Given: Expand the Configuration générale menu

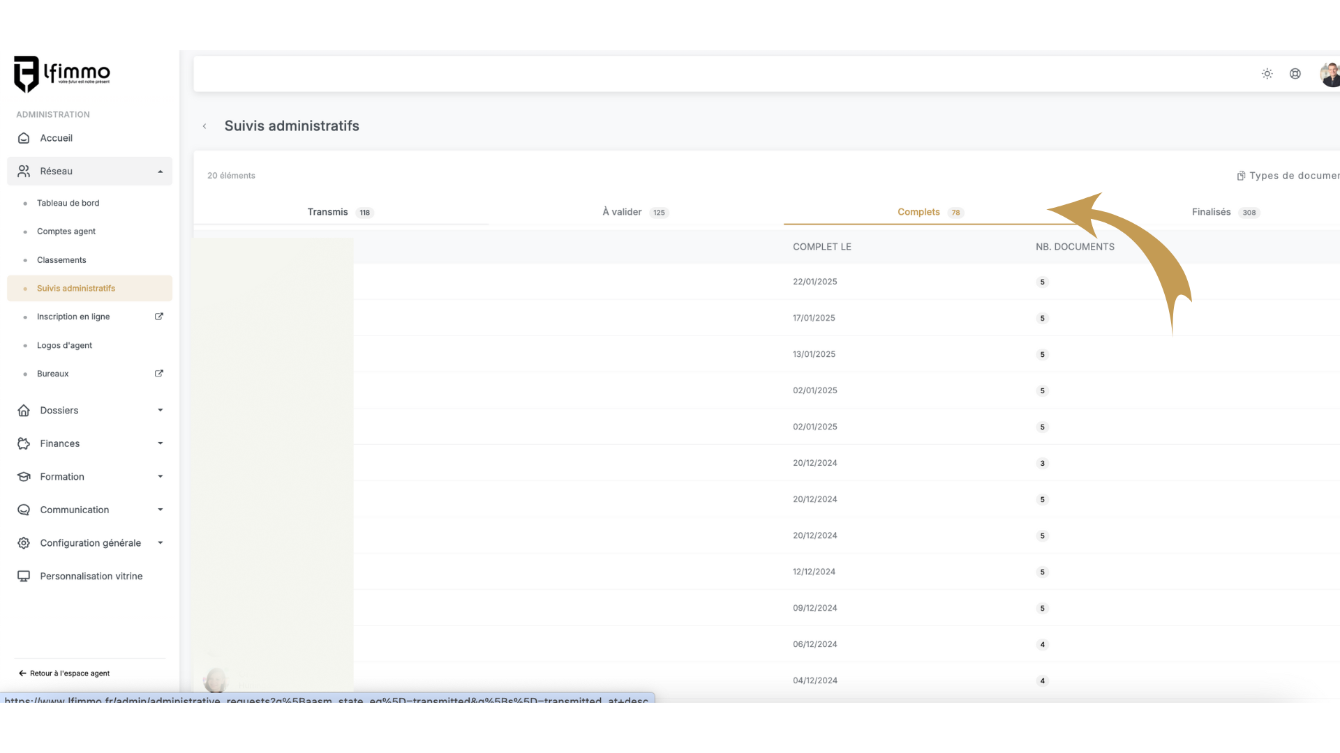Looking at the screenshot, I should (160, 543).
